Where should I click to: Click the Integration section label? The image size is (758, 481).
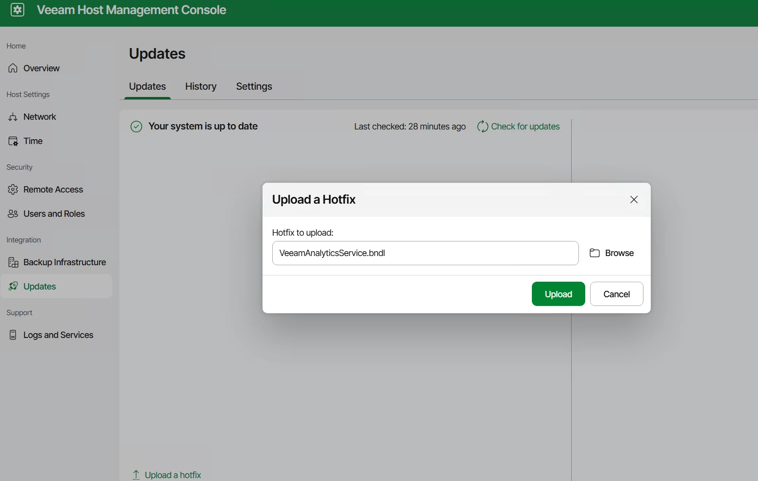24,240
